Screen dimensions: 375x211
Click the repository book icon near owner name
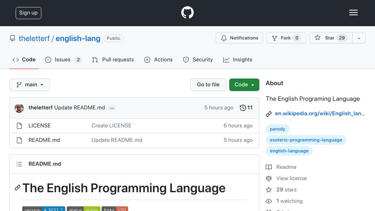pyautogui.click(x=12, y=38)
